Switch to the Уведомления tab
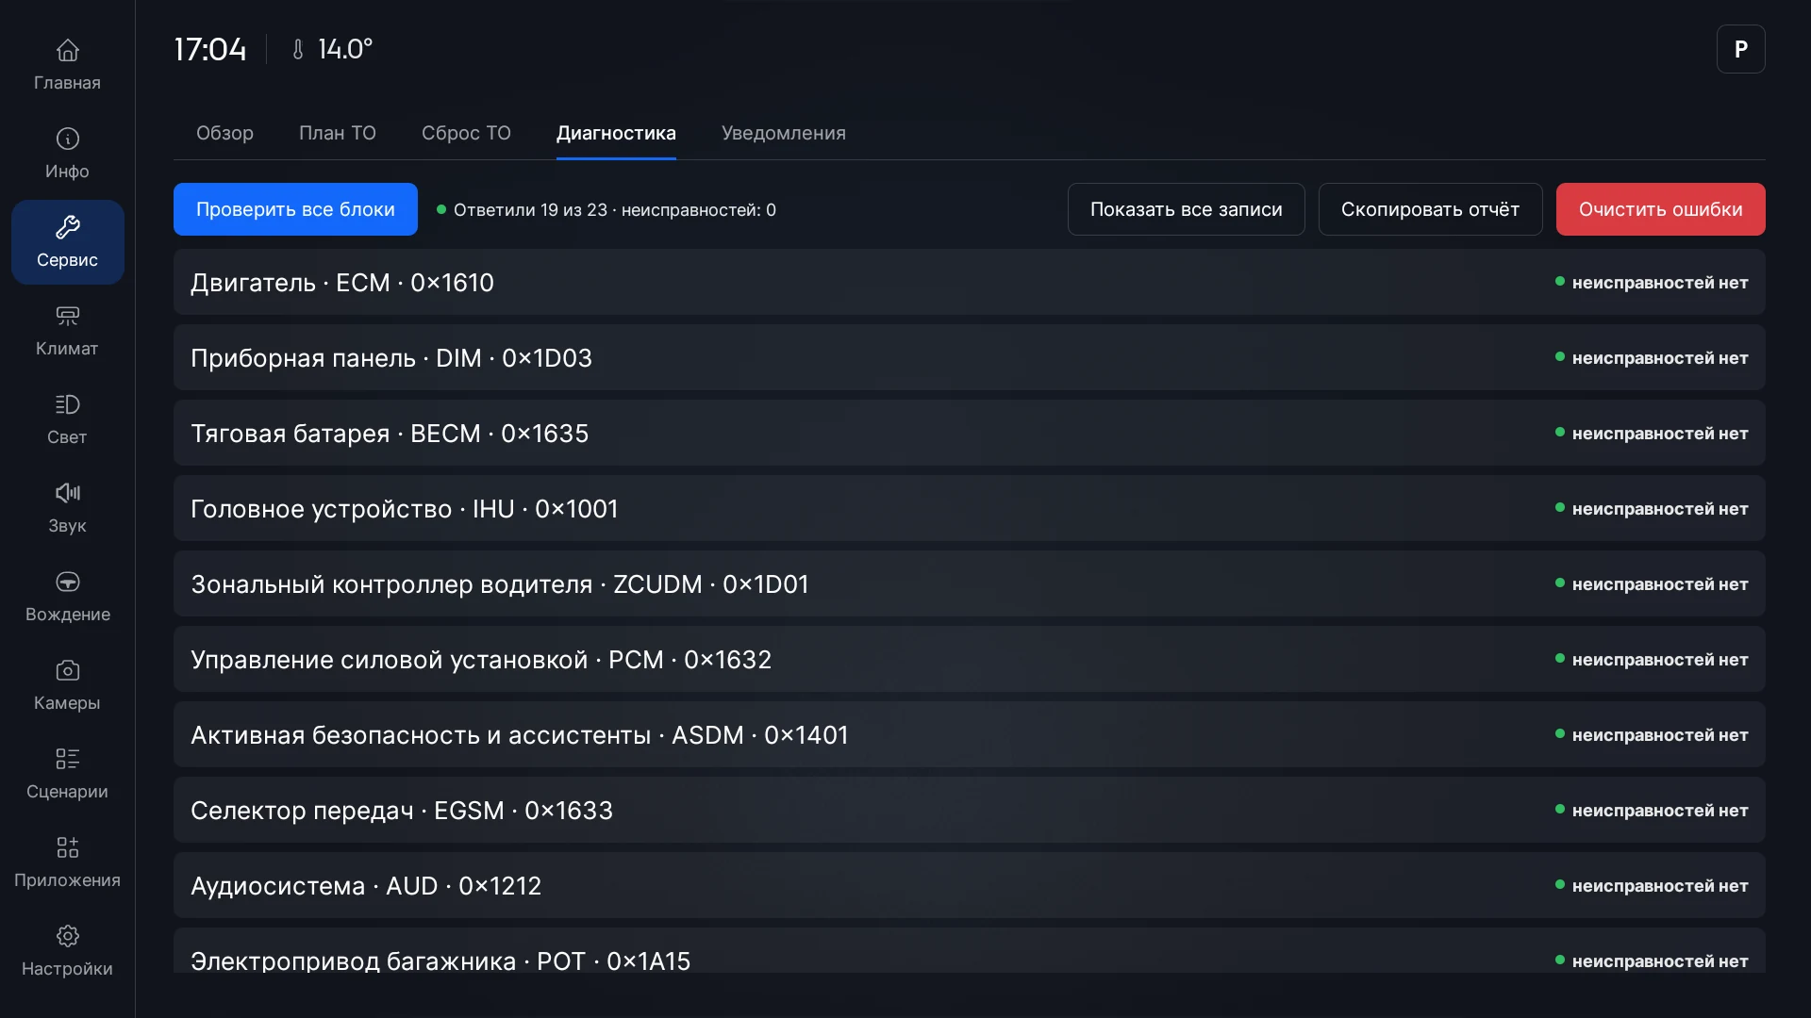The height and width of the screenshot is (1018, 1811). (x=784, y=133)
